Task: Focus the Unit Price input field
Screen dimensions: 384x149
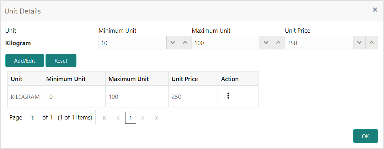Action: click(x=319, y=43)
